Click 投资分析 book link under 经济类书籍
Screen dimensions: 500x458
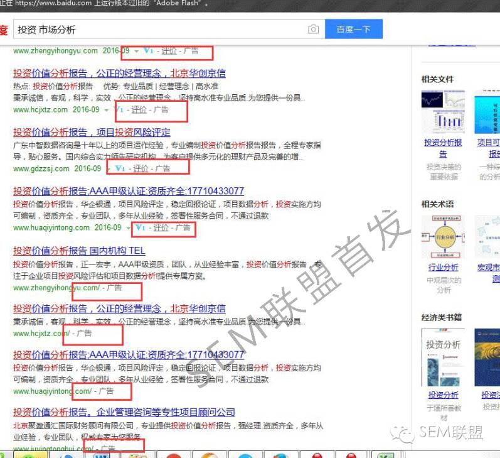[444, 395]
